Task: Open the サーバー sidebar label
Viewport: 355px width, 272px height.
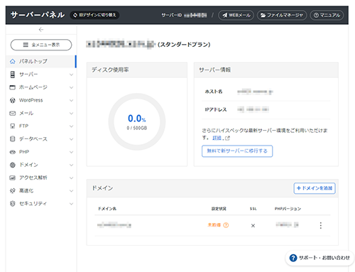Action: pos(28,75)
